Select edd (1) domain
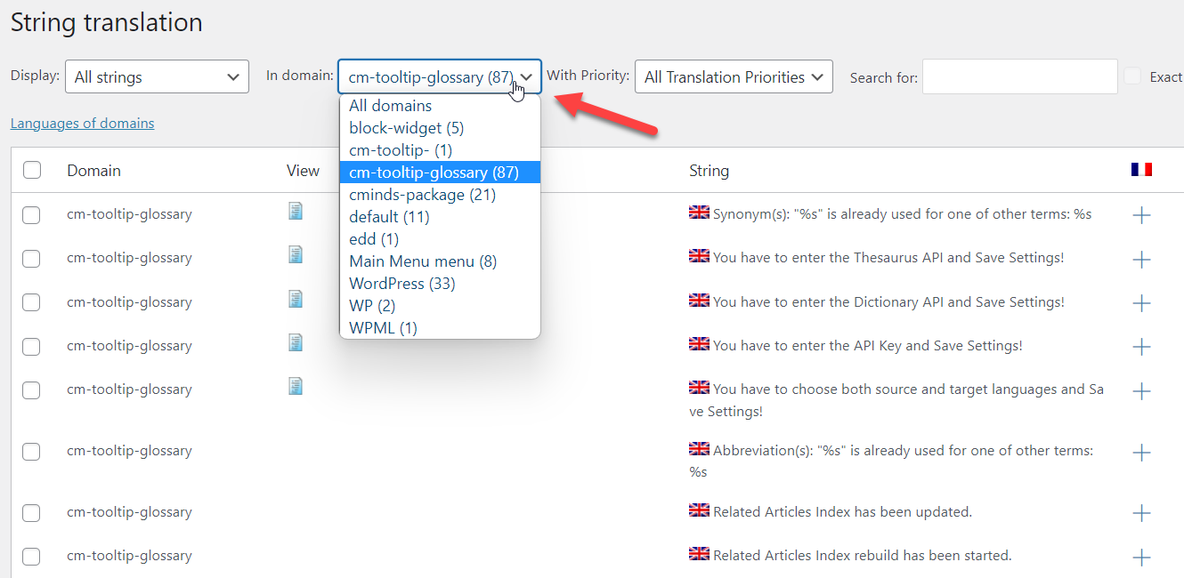The height and width of the screenshot is (578, 1184). coord(440,239)
